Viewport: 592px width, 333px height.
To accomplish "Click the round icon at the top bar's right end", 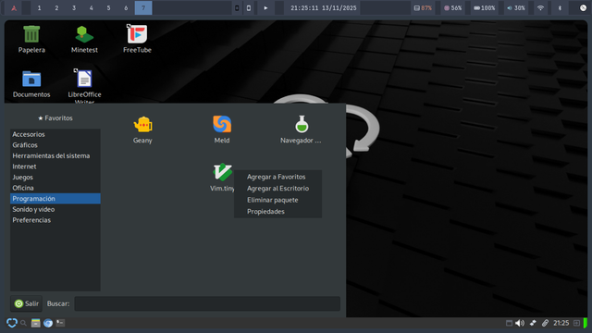I will (x=583, y=8).
